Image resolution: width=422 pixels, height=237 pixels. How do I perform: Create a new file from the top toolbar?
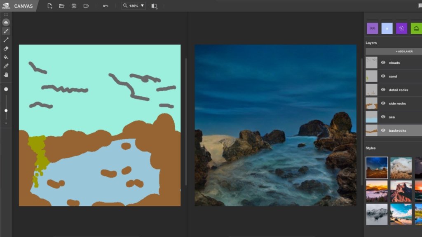click(49, 6)
